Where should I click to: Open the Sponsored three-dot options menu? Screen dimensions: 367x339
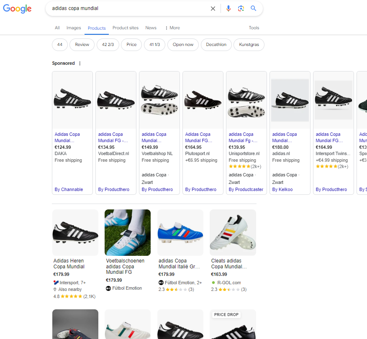coord(80,63)
